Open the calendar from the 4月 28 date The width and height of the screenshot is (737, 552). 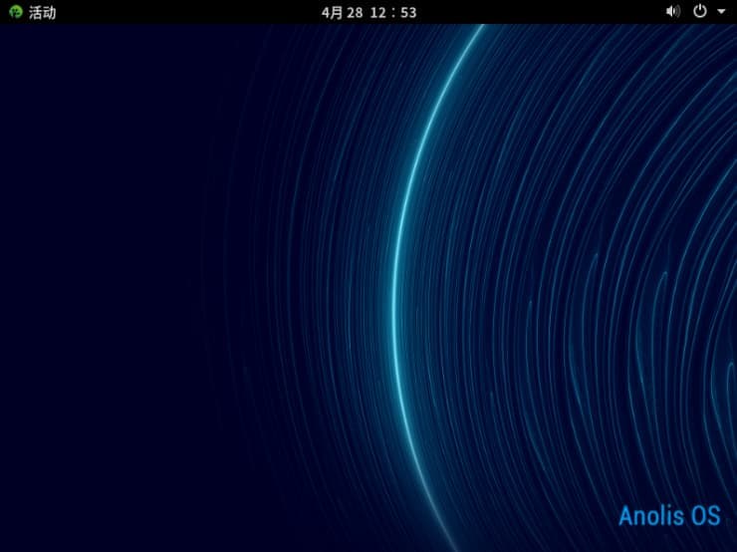343,13
